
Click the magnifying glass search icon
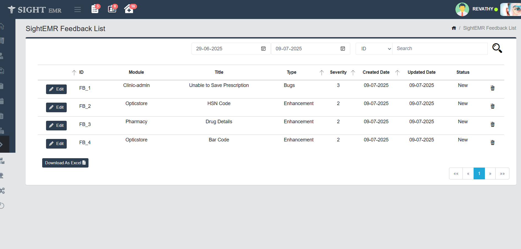click(497, 48)
